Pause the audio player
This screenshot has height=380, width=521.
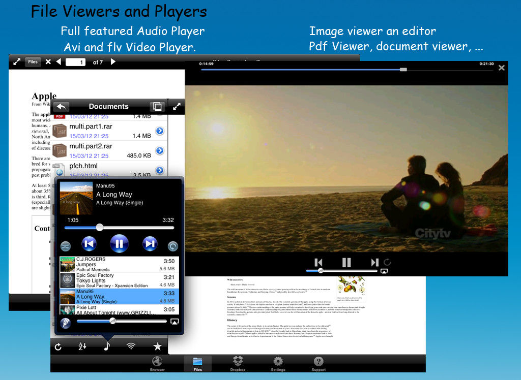(x=119, y=244)
